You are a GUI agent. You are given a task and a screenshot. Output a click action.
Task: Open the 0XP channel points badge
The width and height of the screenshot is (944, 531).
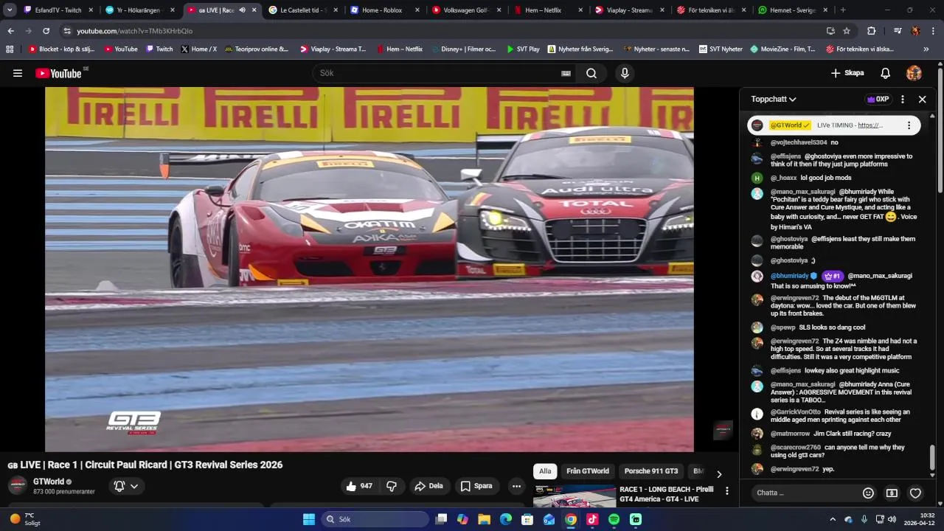pos(878,99)
